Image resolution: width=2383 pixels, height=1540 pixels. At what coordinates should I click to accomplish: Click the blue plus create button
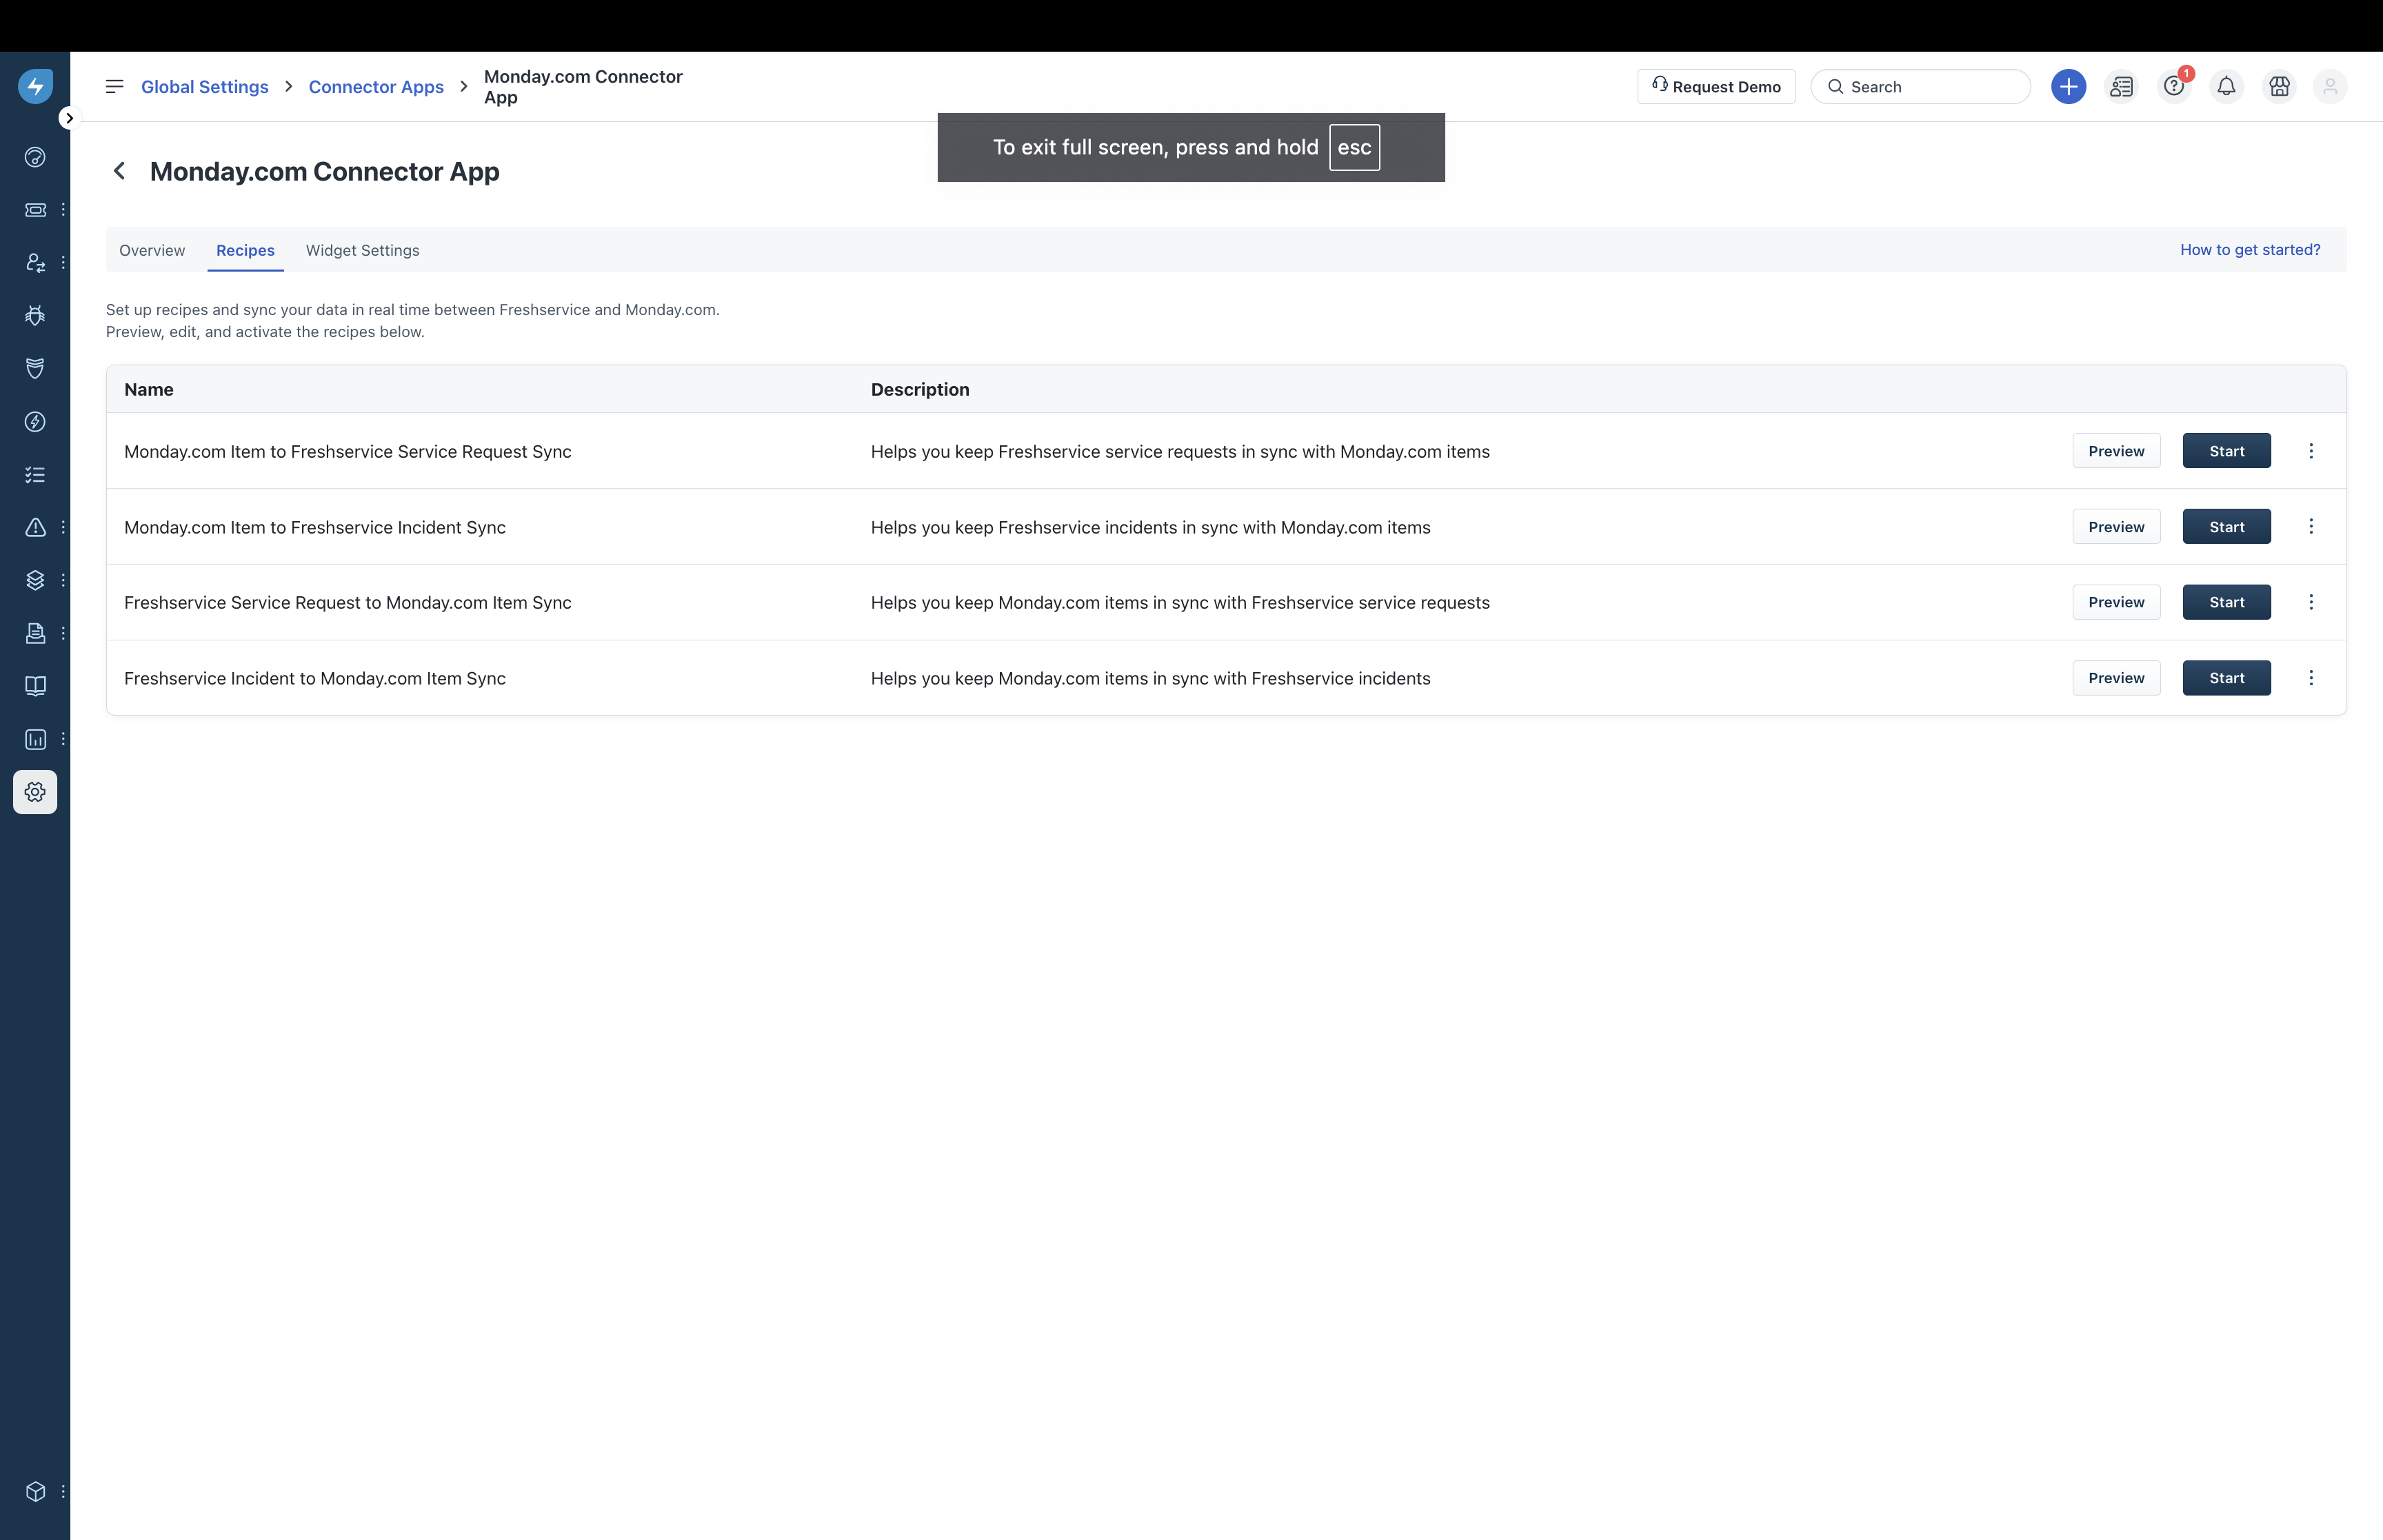click(2068, 87)
